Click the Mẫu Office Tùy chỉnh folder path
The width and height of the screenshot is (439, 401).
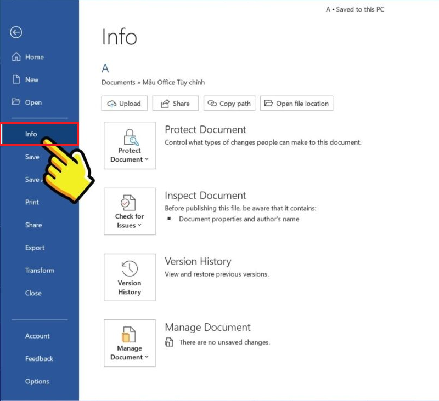(173, 82)
